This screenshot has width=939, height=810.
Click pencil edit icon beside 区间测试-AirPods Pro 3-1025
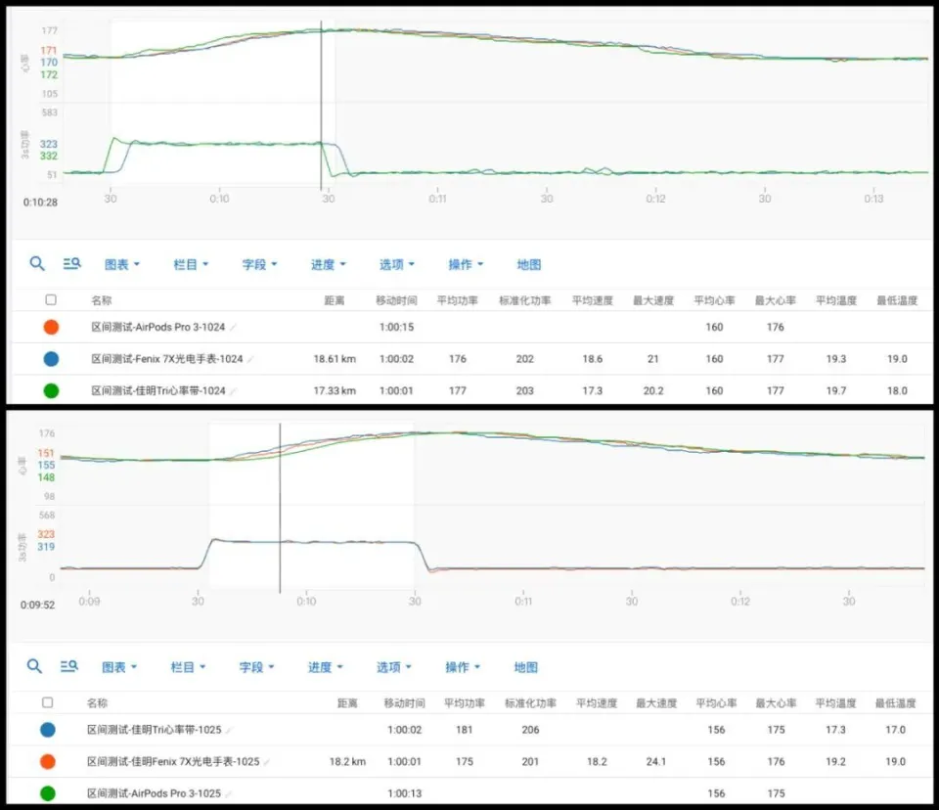228,793
